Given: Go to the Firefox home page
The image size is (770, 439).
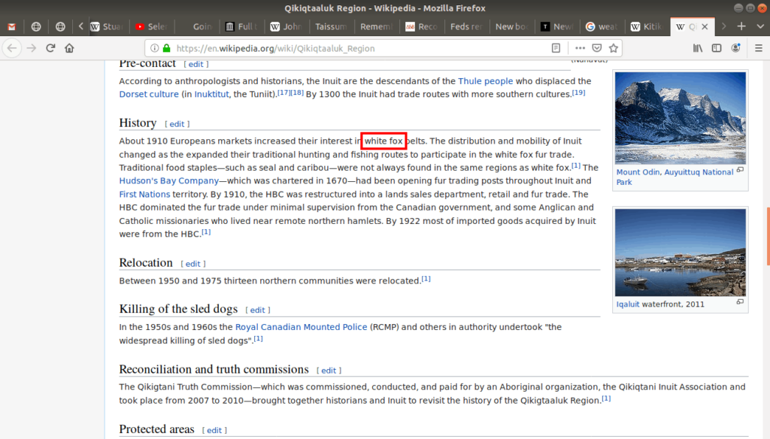Looking at the screenshot, I should pos(69,48).
